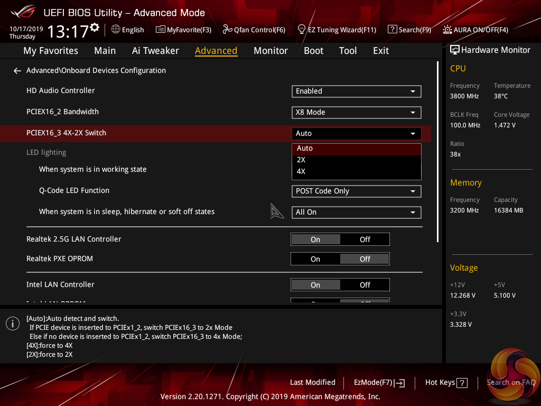The height and width of the screenshot is (406, 541).
Task: Open the HD Audio Controller dropdown
Action: pyautogui.click(x=356, y=91)
